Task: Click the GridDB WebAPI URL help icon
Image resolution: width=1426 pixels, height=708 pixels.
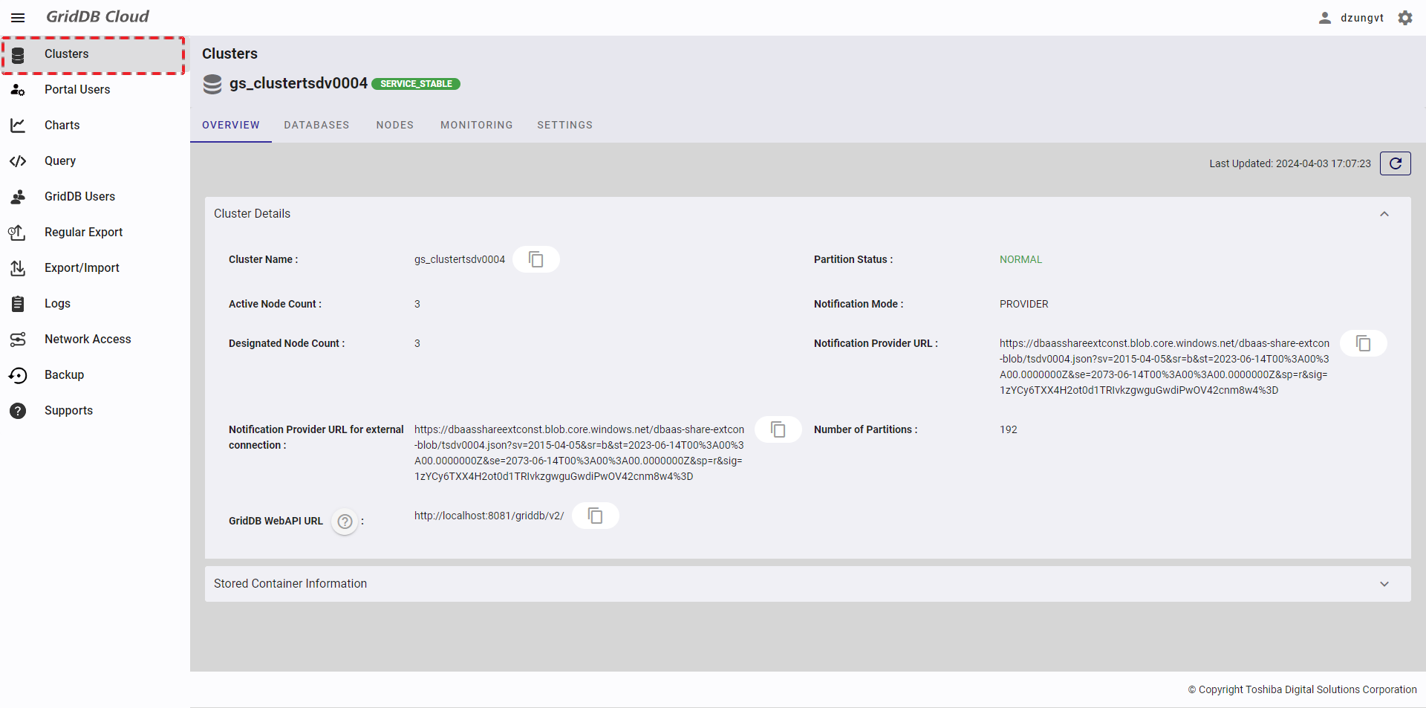Action: 345,522
